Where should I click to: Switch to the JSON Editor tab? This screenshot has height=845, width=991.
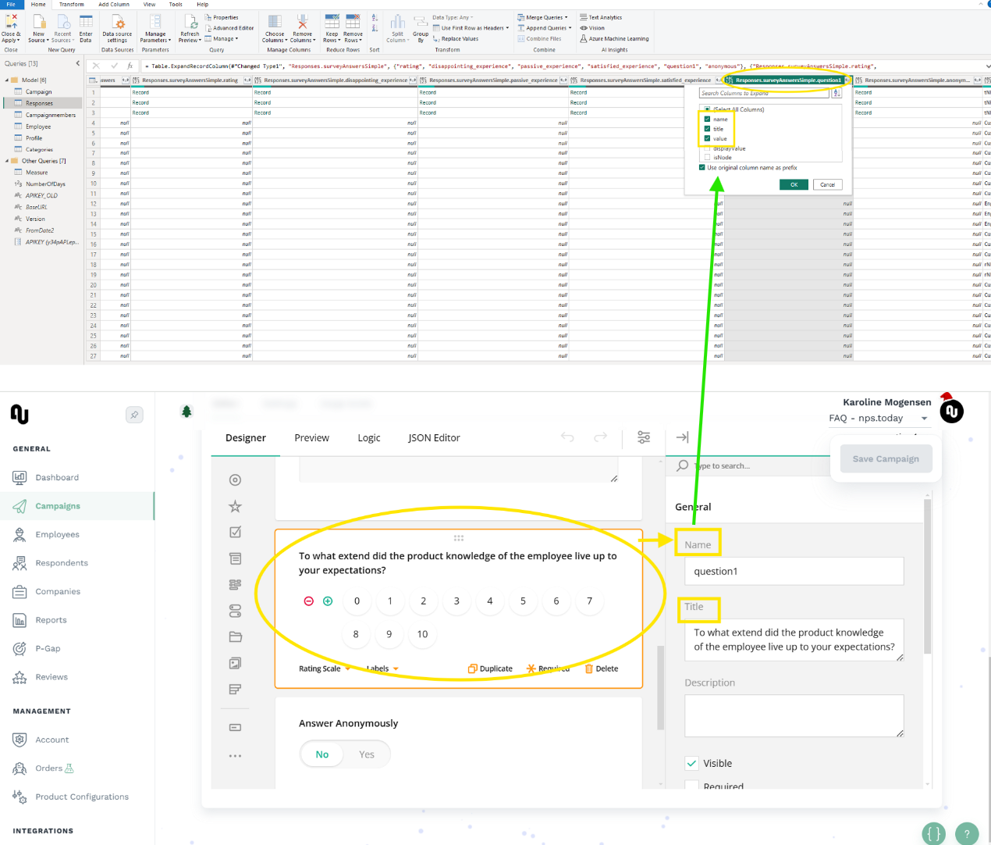point(434,438)
